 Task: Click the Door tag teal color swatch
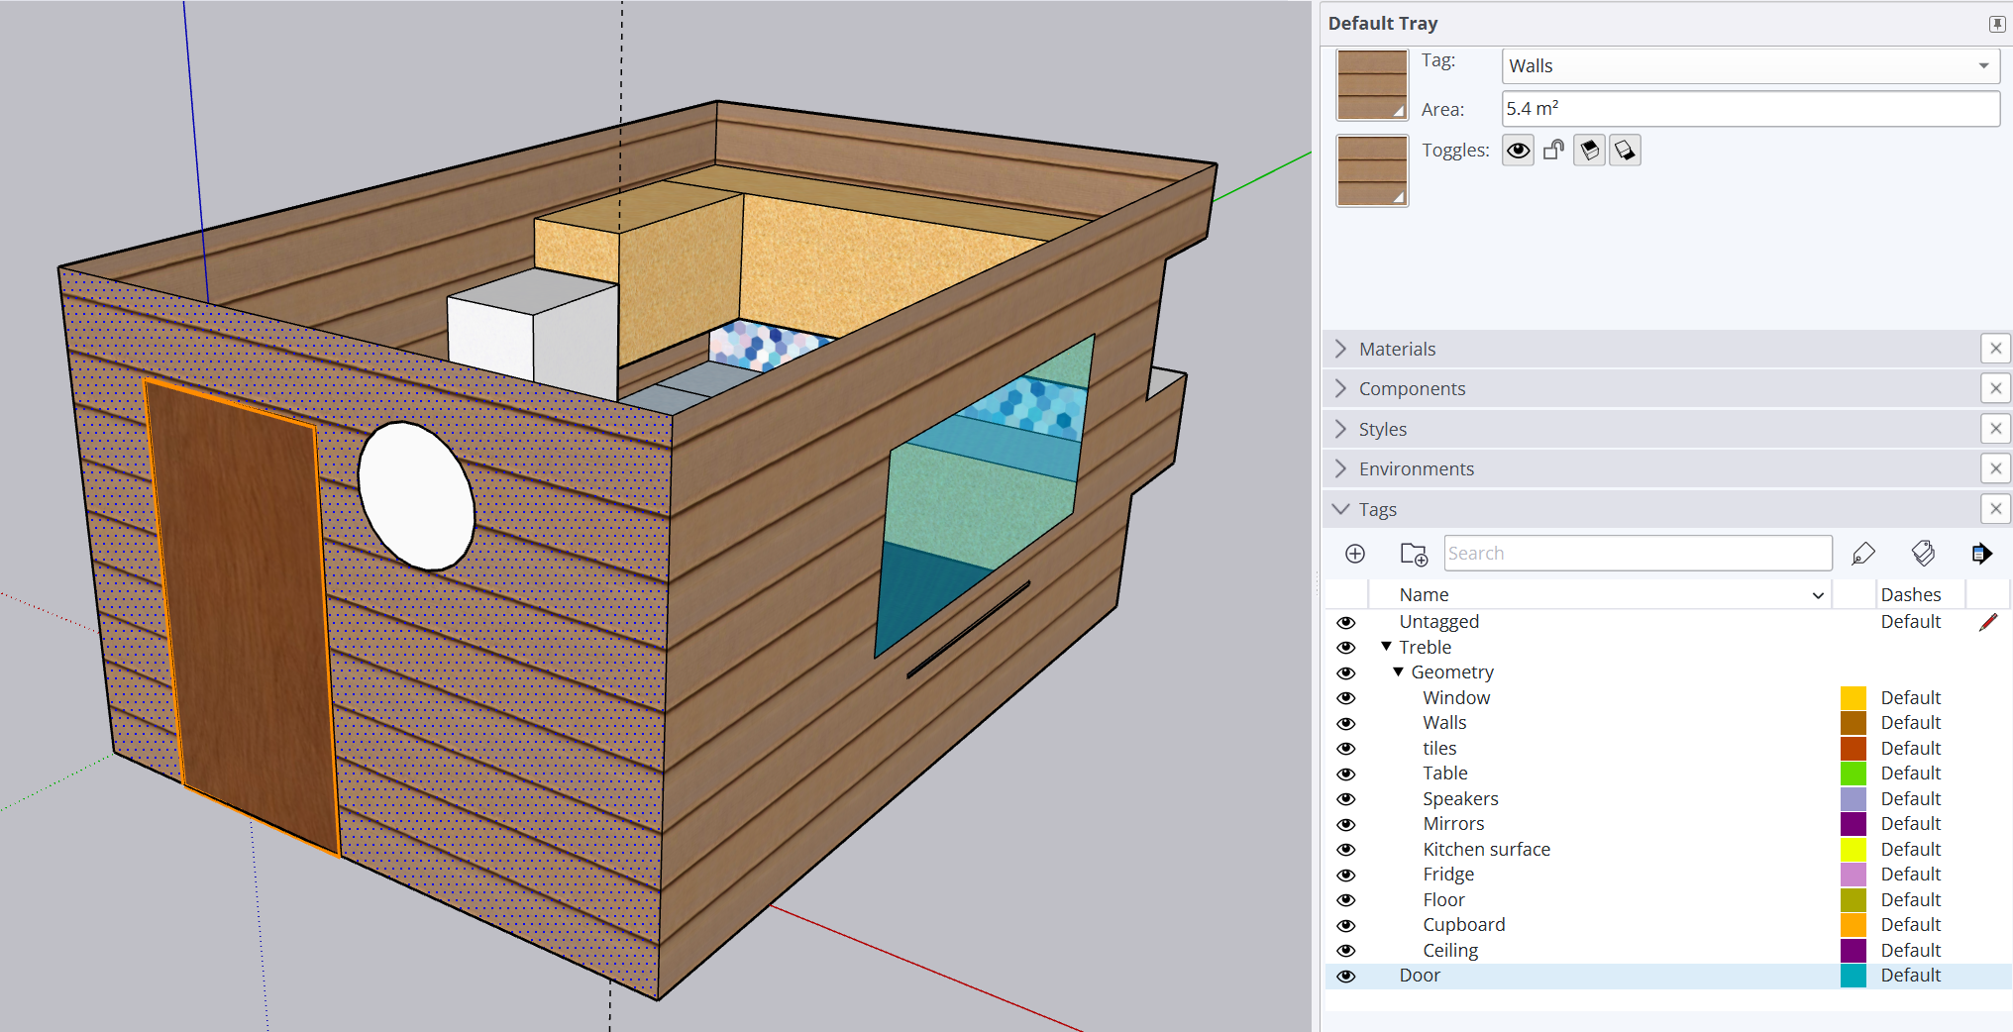point(1854,976)
